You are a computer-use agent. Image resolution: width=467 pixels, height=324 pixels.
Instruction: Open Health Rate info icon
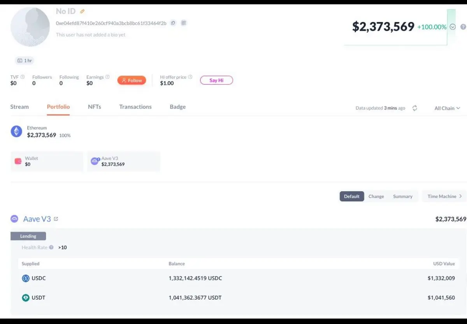[51, 247]
